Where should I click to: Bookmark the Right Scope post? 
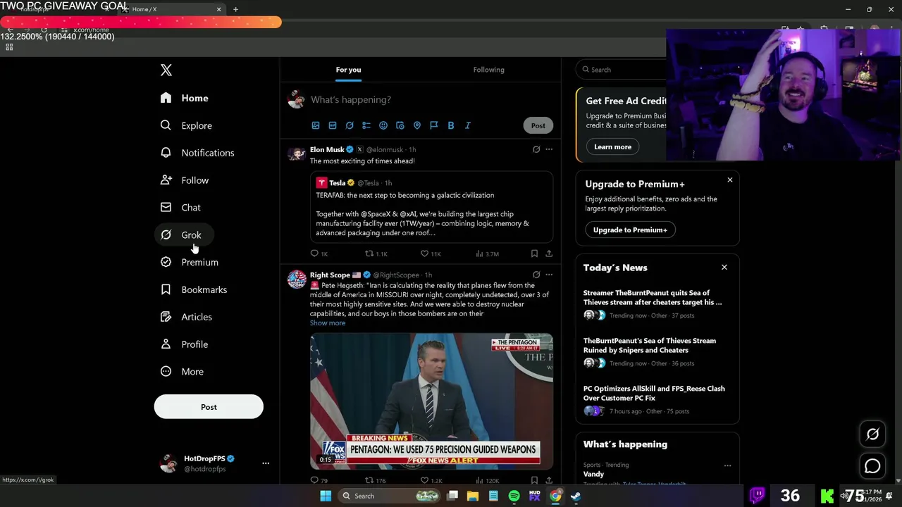click(x=534, y=480)
